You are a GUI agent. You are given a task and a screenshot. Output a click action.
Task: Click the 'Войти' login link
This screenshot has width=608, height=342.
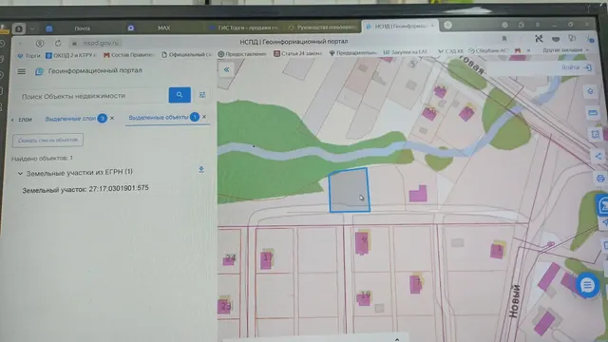[x=577, y=67]
